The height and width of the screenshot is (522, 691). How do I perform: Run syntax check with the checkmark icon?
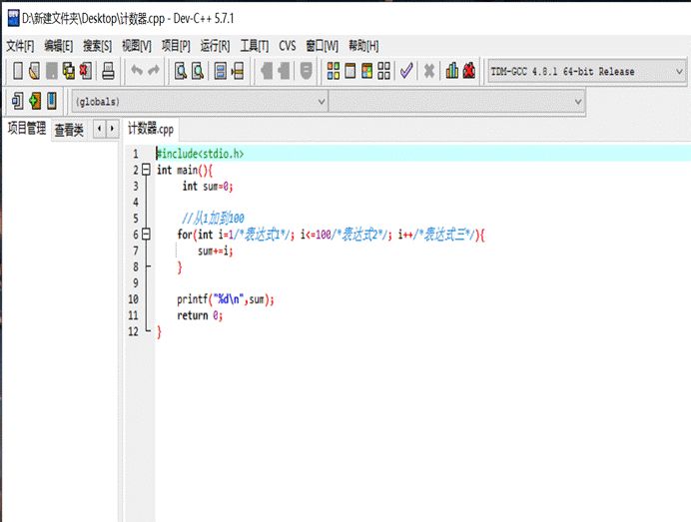click(x=405, y=71)
